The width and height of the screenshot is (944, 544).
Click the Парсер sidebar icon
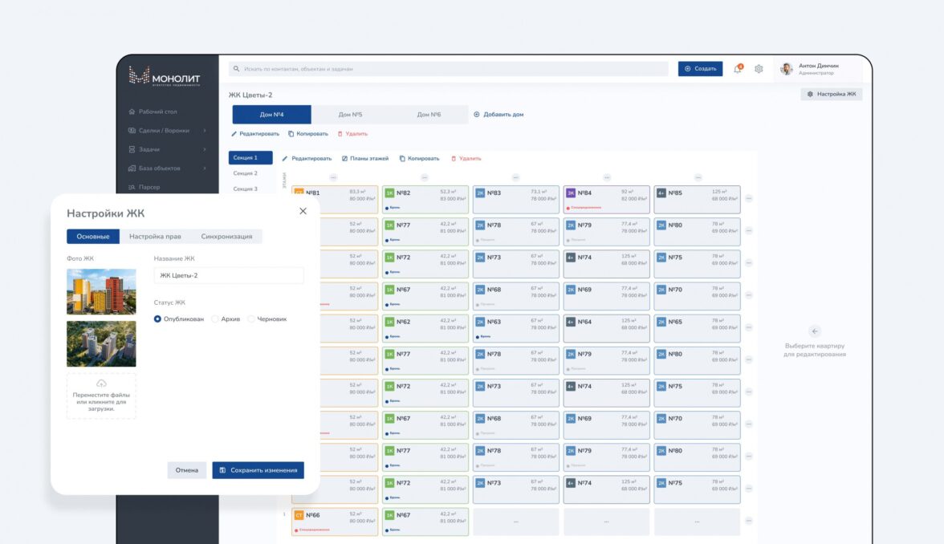[132, 187]
